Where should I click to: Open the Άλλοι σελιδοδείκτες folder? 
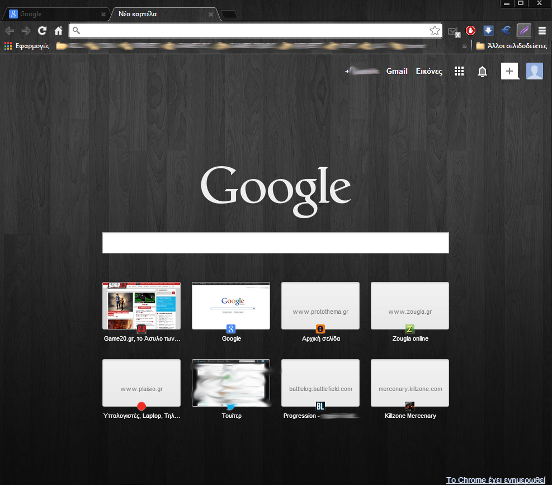512,46
